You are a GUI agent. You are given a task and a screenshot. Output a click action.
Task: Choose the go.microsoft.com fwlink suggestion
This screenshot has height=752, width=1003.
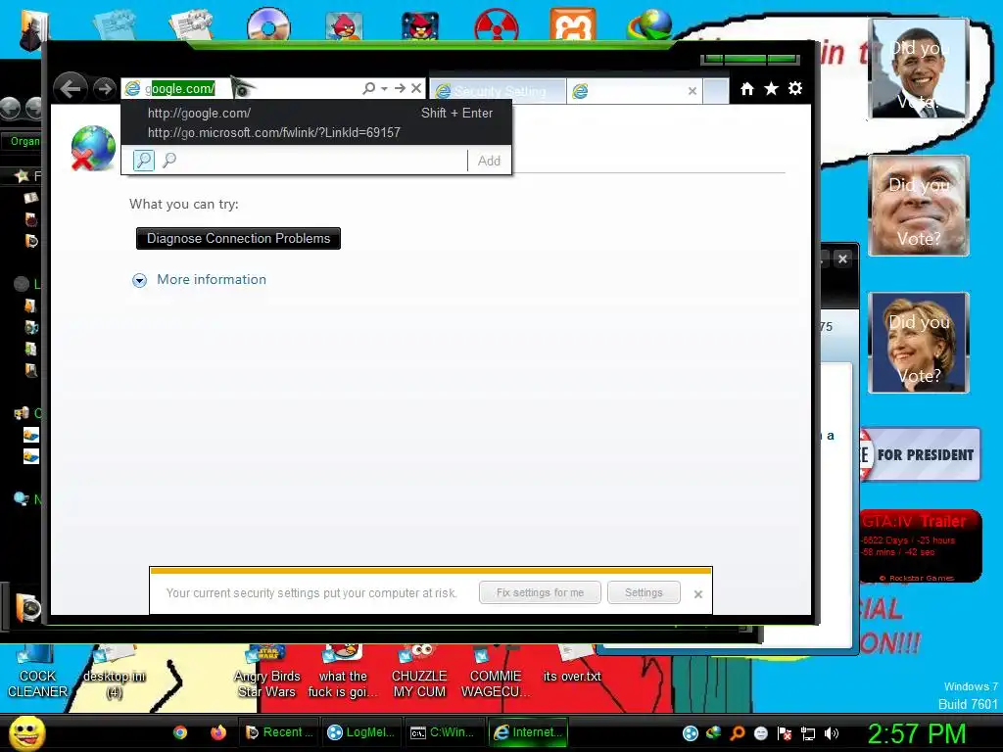coord(316,132)
